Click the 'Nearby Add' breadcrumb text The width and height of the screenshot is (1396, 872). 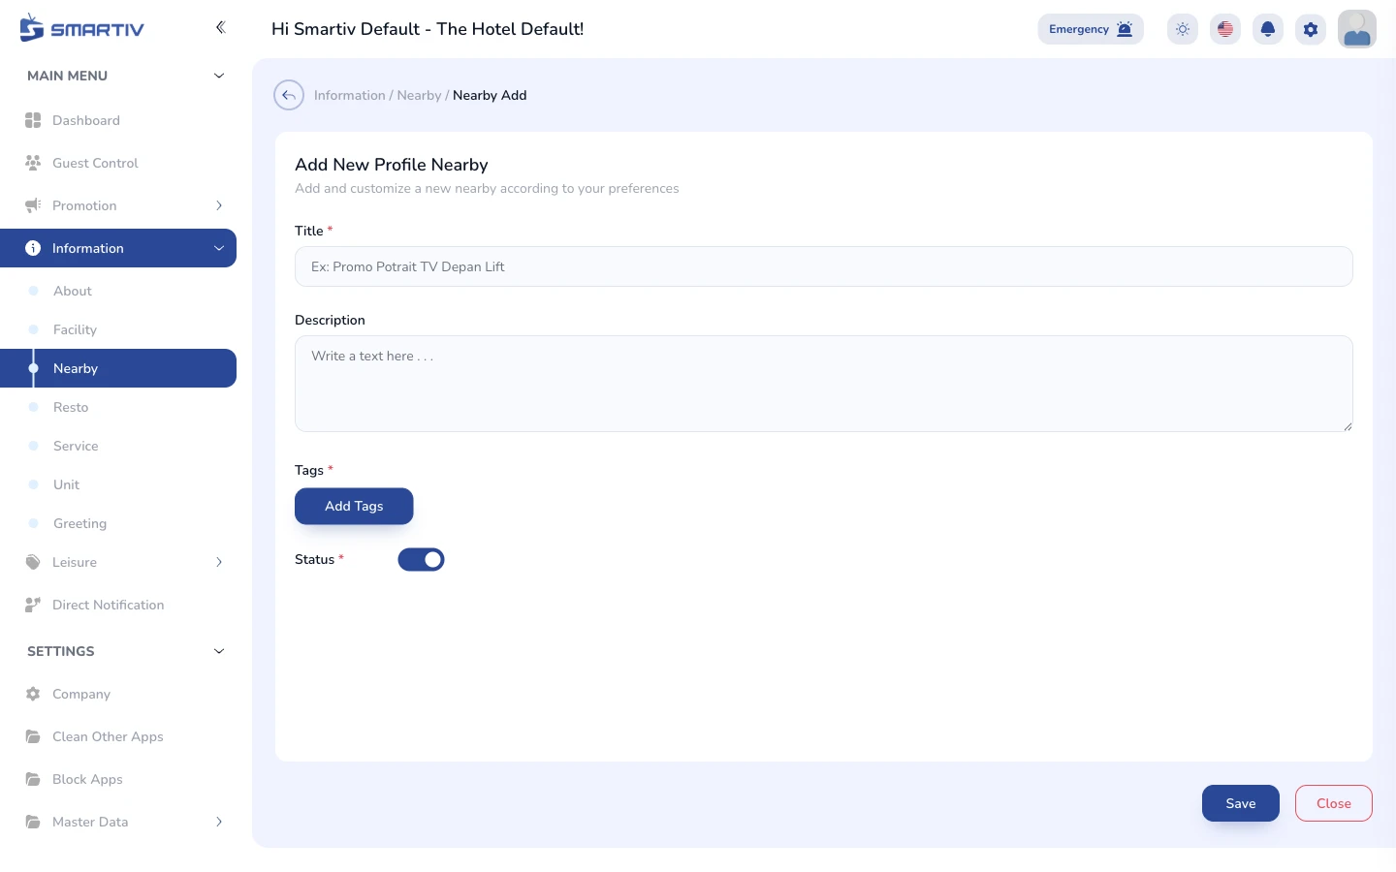(x=490, y=95)
